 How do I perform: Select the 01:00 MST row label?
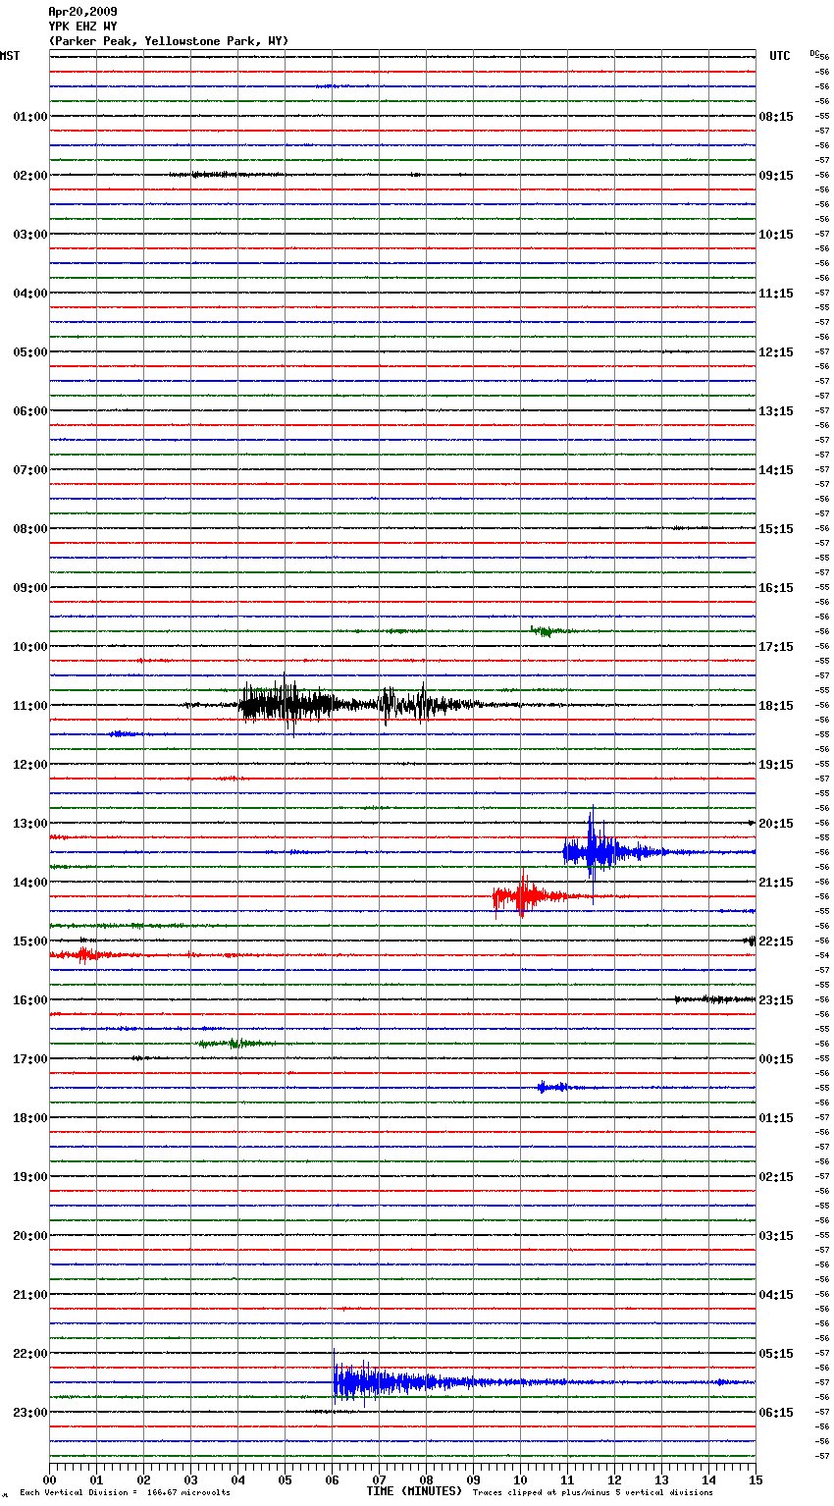[29, 117]
